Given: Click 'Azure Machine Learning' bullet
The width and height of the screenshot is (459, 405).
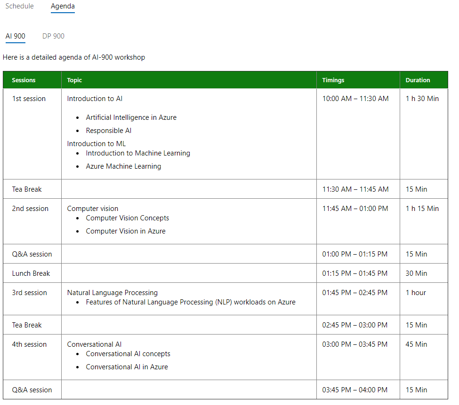Looking at the screenshot, I should 123,166.
